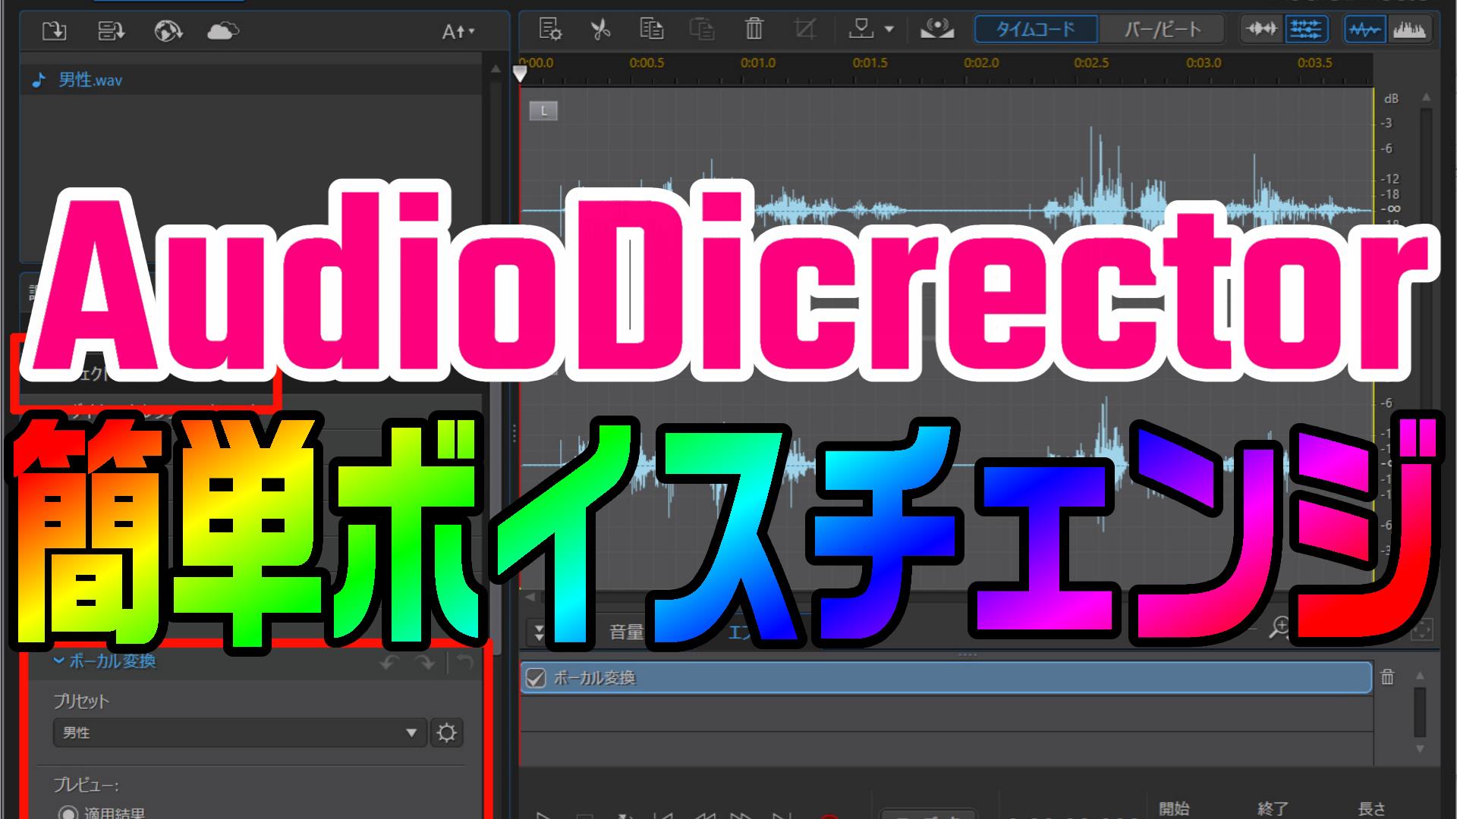This screenshot has height=819, width=1457.
Task: Toggle the L channel button
Action: click(x=543, y=111)
